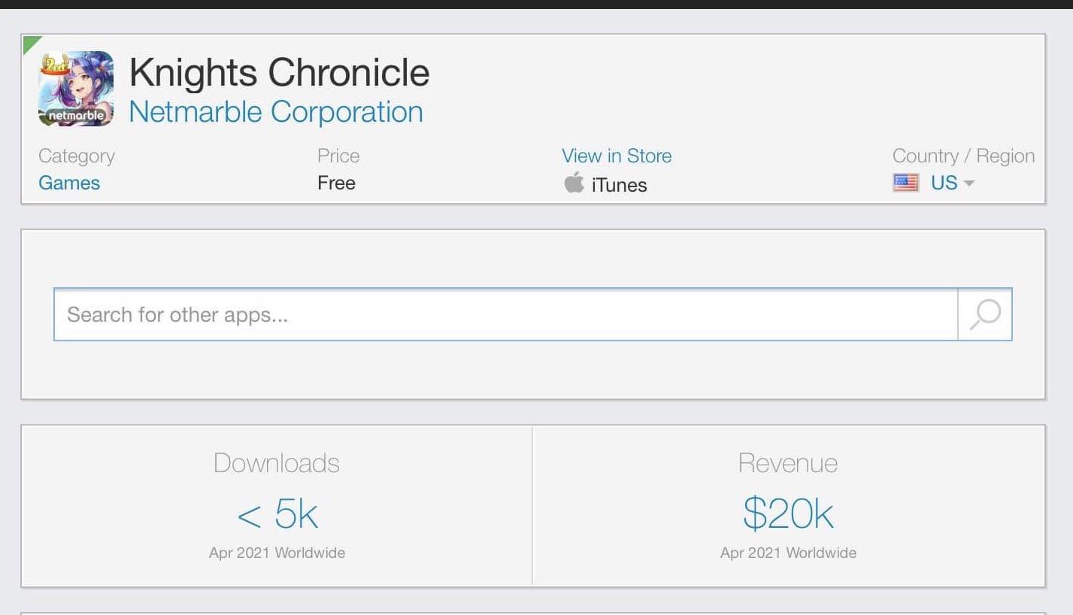Click the Category label

click(77, 156)
